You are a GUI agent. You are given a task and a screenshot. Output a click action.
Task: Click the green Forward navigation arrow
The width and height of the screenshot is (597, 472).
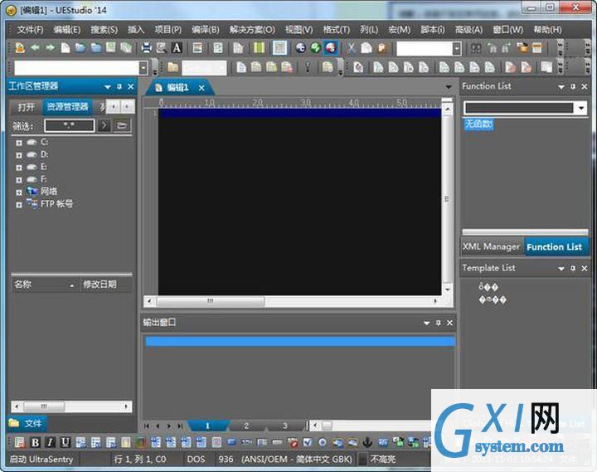click(x=50, y=47)
